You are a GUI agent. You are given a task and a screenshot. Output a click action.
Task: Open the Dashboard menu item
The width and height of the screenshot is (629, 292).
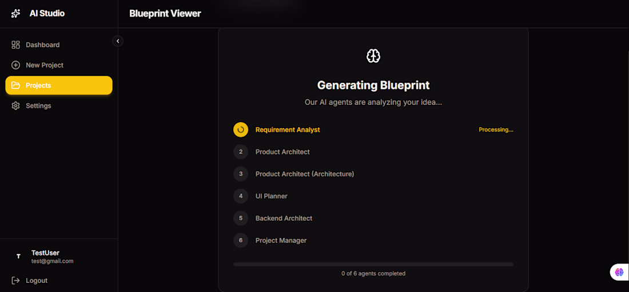59,45
